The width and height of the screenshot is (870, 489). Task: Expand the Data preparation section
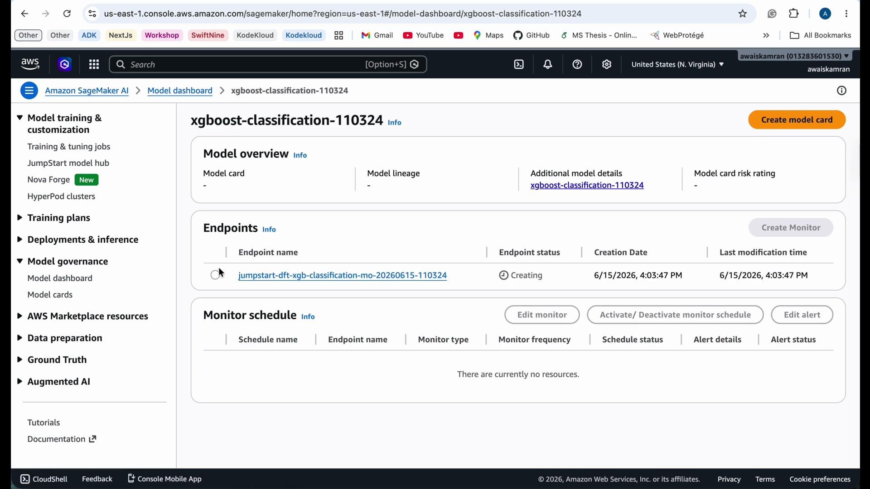tap(19, 338)
